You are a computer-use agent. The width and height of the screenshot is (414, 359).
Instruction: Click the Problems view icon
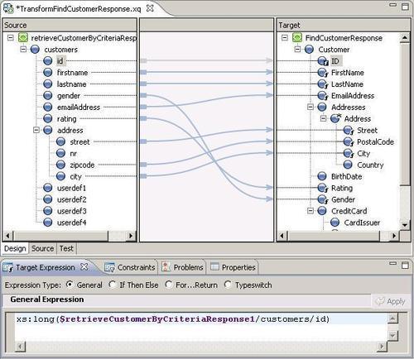coord(166,267)
